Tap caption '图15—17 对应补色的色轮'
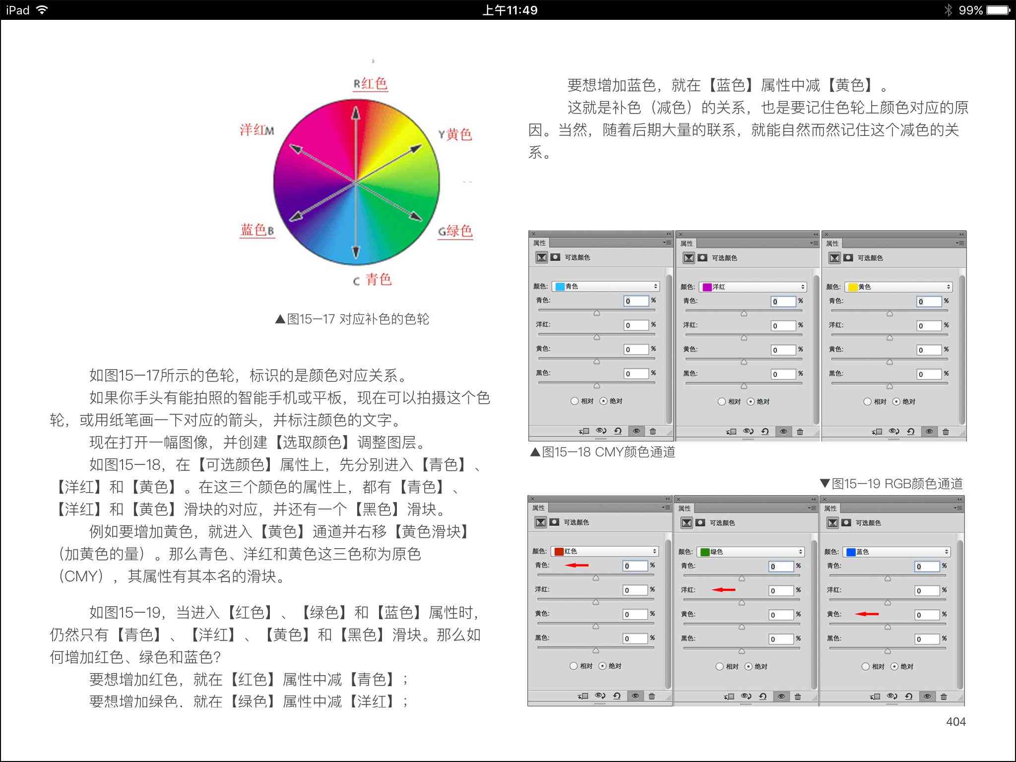The height and width of the screenshot is (762, 1016). [x=352, y=319]
